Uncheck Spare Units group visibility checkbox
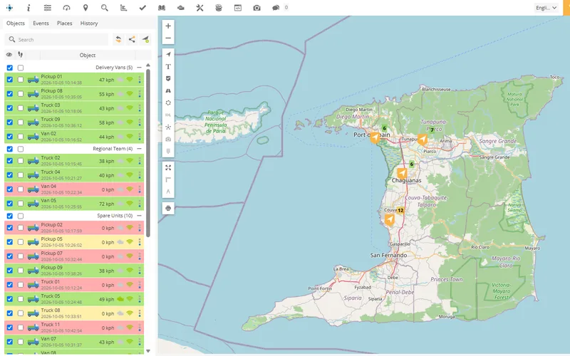Image resolution: width=570 pixels, height=356 pixels. click(10, 216)
